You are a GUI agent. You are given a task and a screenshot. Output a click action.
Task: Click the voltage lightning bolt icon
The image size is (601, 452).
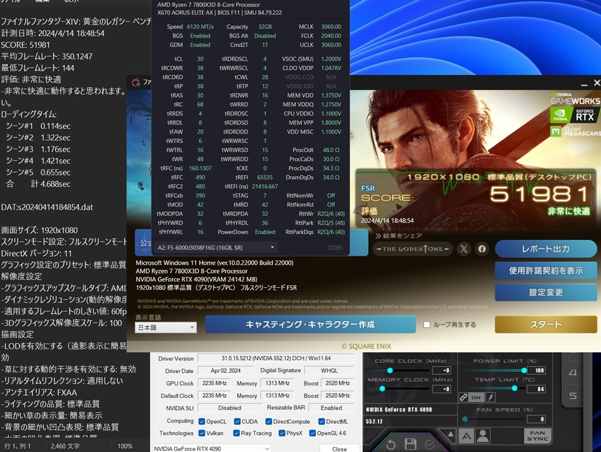point(490,398)
